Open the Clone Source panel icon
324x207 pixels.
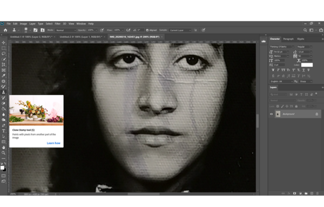(x=42, y=30)
